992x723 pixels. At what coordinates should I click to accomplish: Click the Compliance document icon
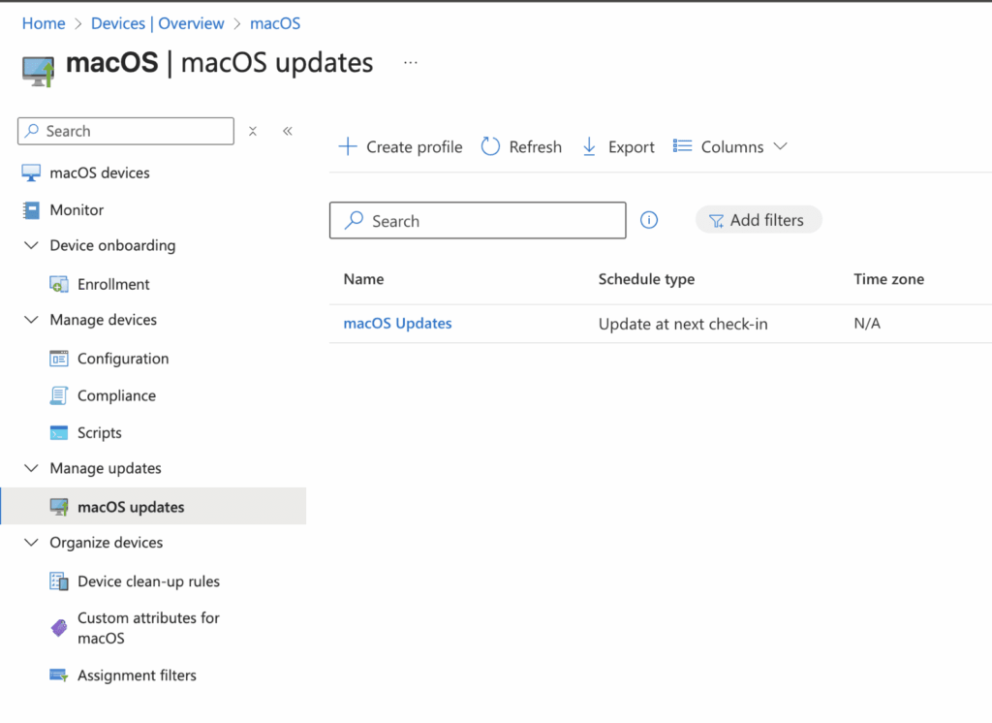pyautogui.click(x=60, y=395)
